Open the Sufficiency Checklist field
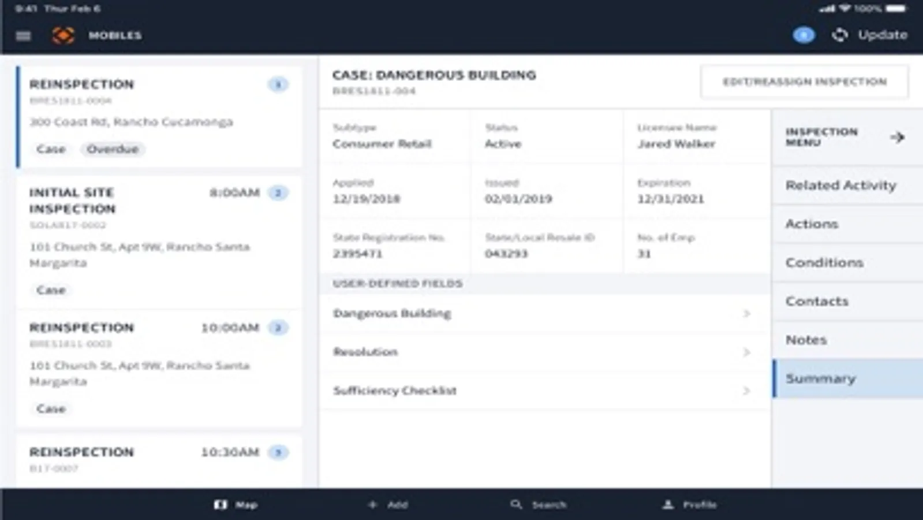 click(544, 391)
